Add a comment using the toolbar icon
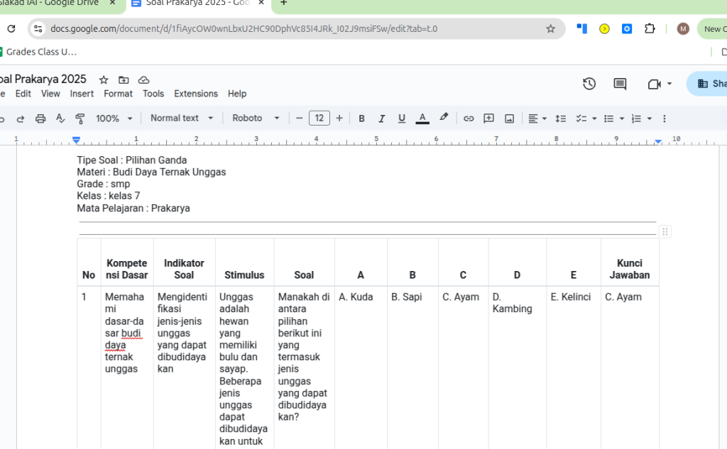The width and height of the screenshot is (727, 449). click(488, 118)
